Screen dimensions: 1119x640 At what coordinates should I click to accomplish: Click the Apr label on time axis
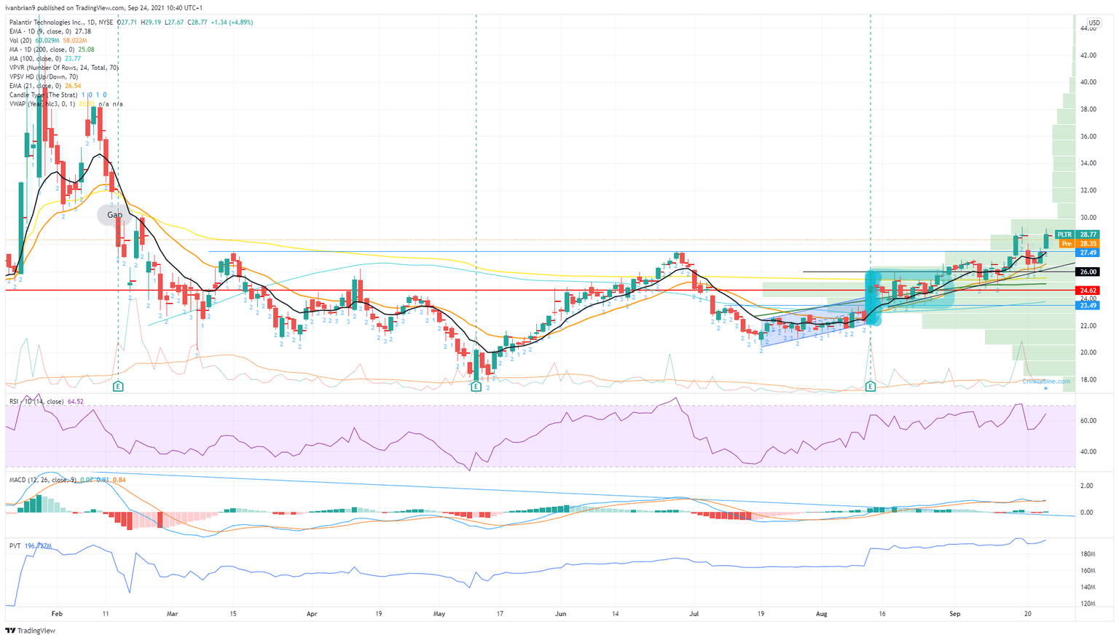point(312,614)
